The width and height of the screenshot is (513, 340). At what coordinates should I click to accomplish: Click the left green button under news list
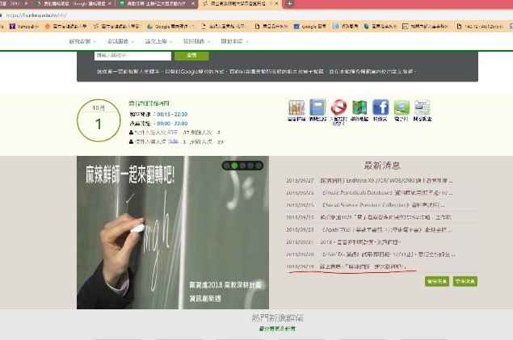437,281
